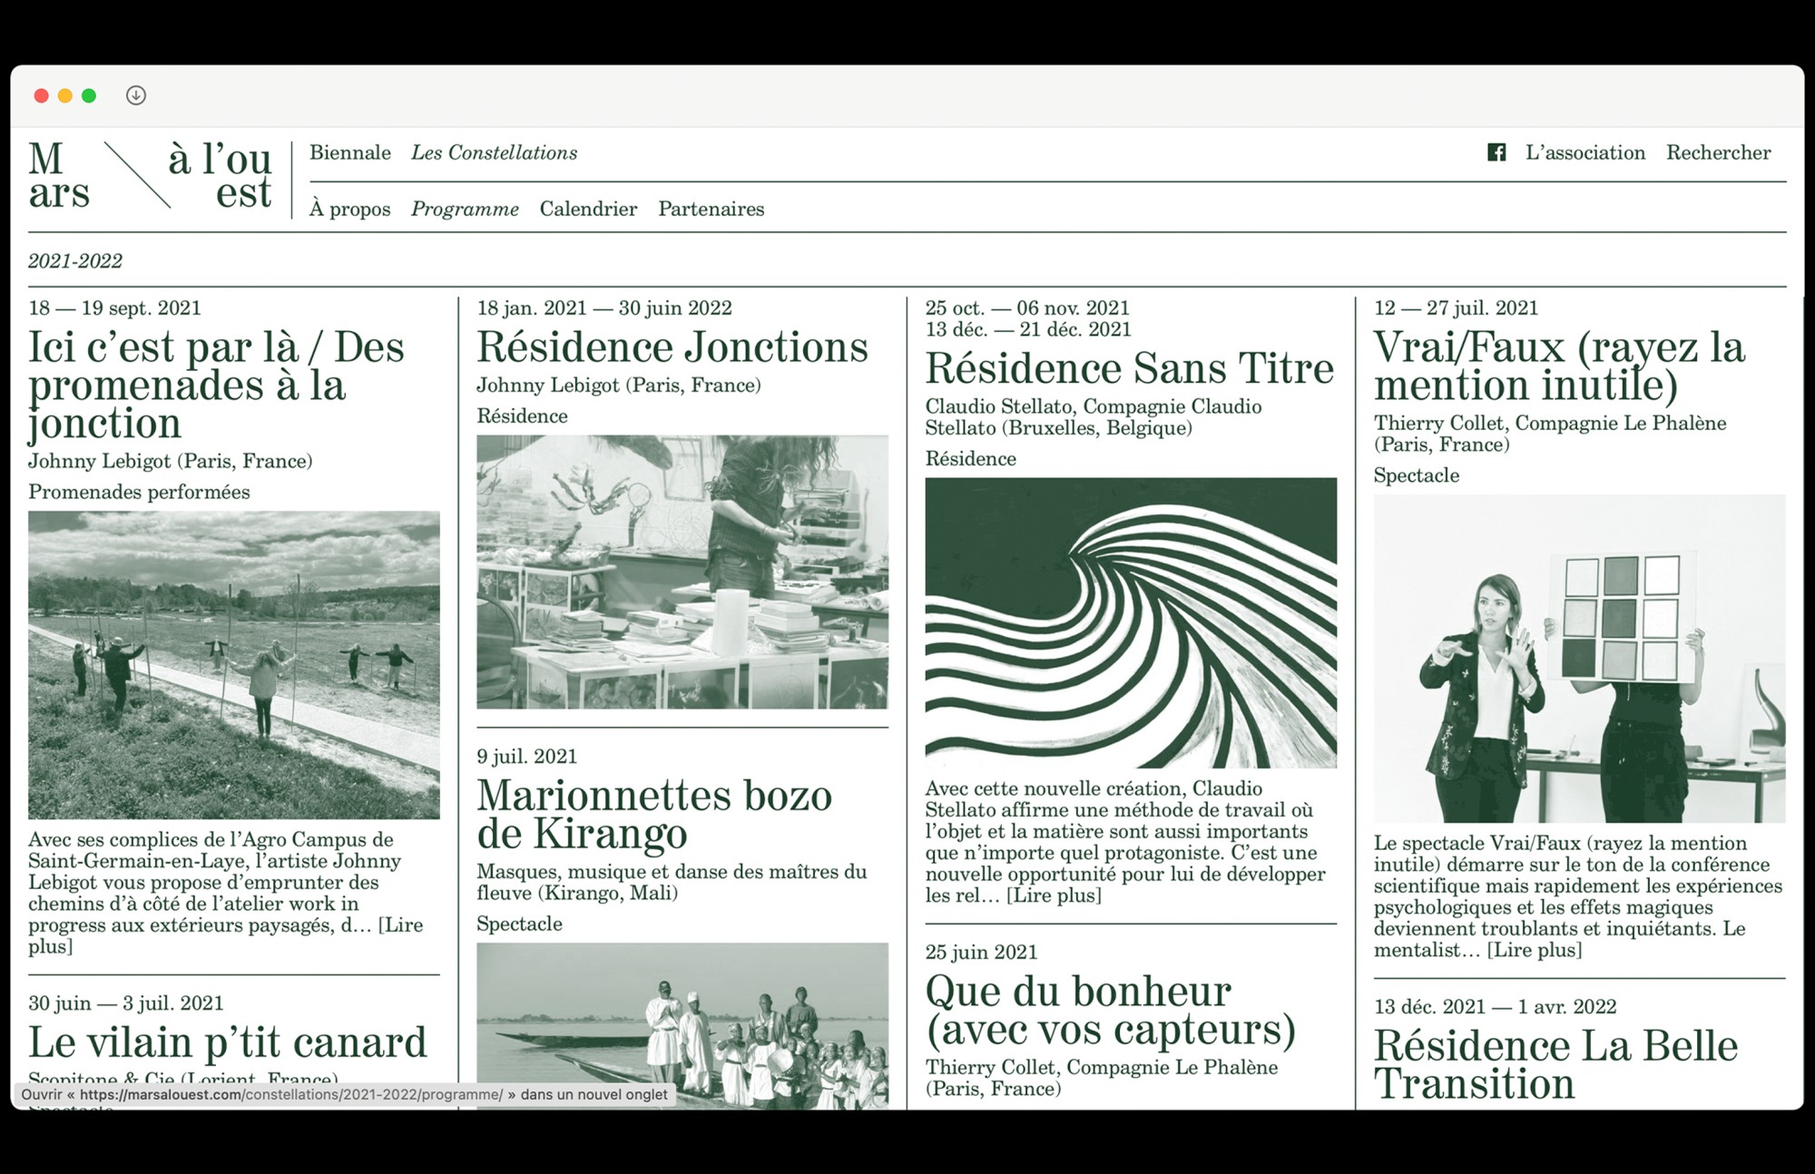This screenshot has width=1815, height=1174.
Task: Open the "Partenaires" page
Action: [711, 210]
